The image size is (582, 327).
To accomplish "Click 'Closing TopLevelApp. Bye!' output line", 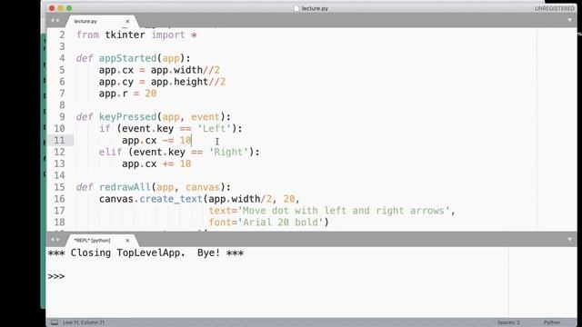I will [145, 253].
